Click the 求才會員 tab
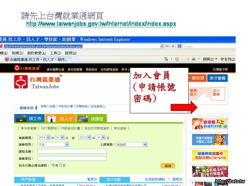Image resolution: width=248 pixels, height=186 pixels. pos(217,78)
